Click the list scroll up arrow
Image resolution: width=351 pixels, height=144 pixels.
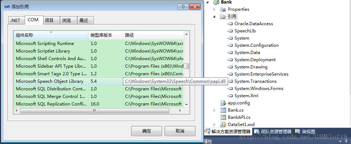click(x=186, y=34)
